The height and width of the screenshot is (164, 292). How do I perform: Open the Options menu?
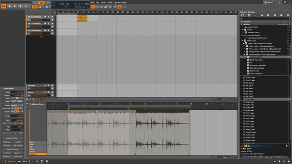pyautogui.click(x=117, y=3)
